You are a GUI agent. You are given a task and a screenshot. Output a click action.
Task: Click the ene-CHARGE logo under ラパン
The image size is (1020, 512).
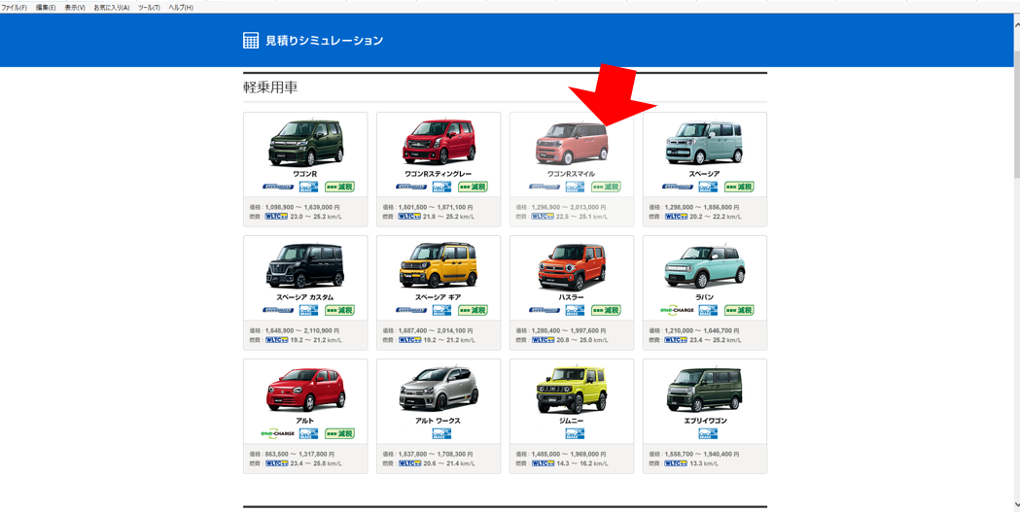click(677, 310)
